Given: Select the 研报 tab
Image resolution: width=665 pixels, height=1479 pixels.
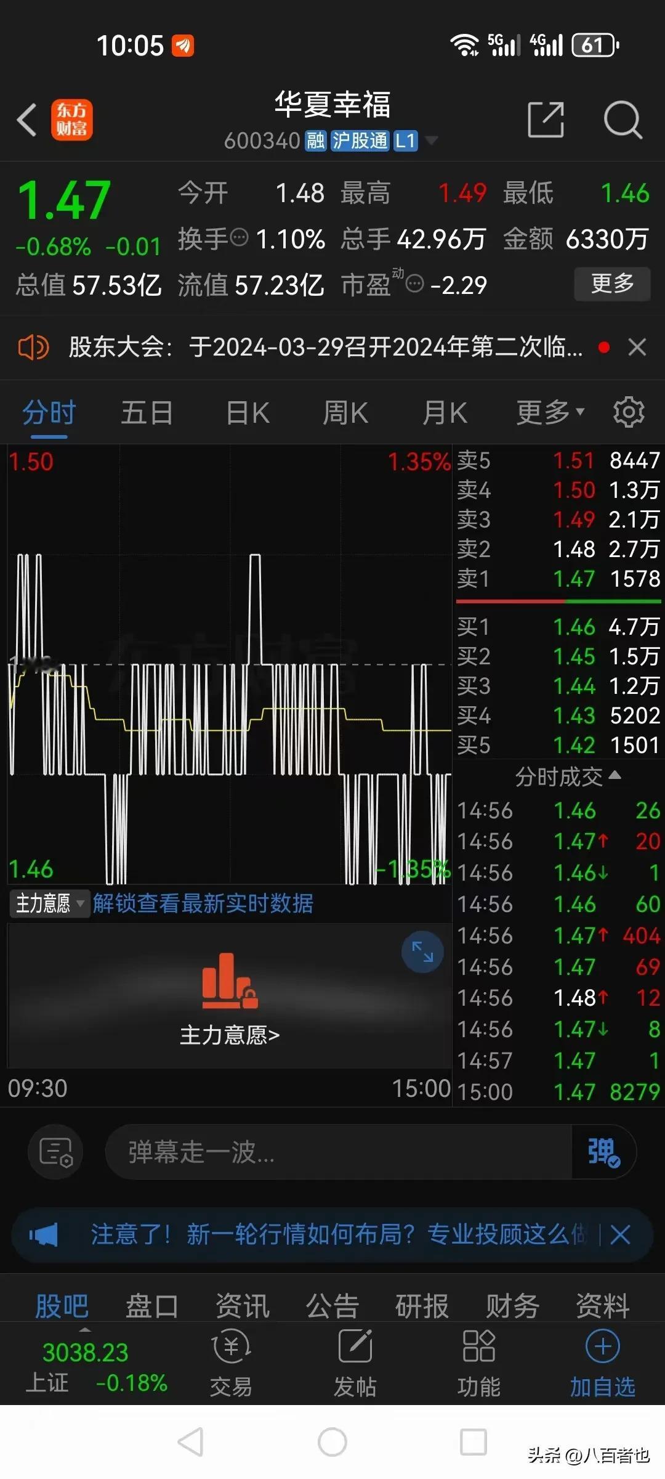Looking at the screenshot, I should pyautogui.click(x=422, y=1306).
